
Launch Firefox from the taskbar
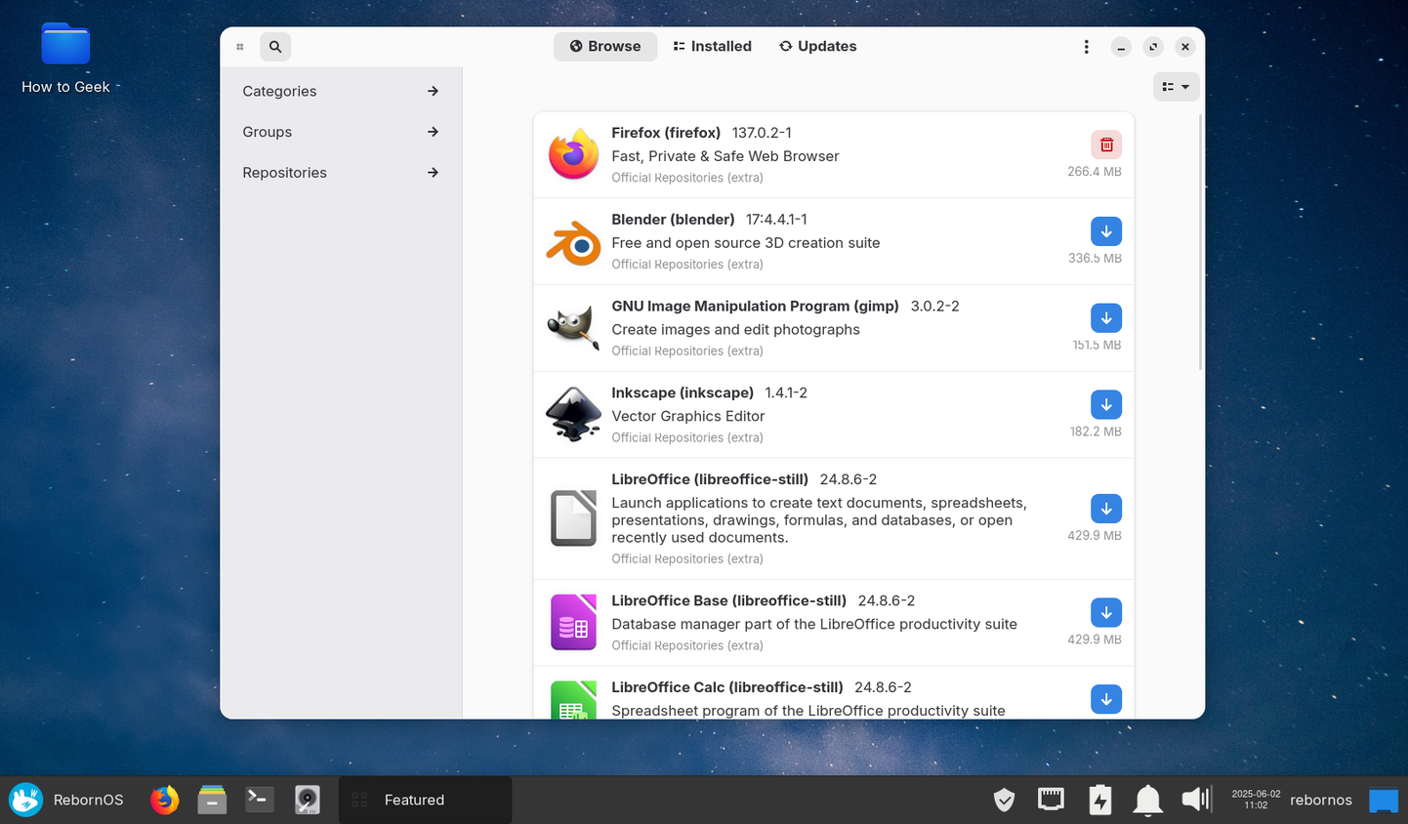click(165, 800)
